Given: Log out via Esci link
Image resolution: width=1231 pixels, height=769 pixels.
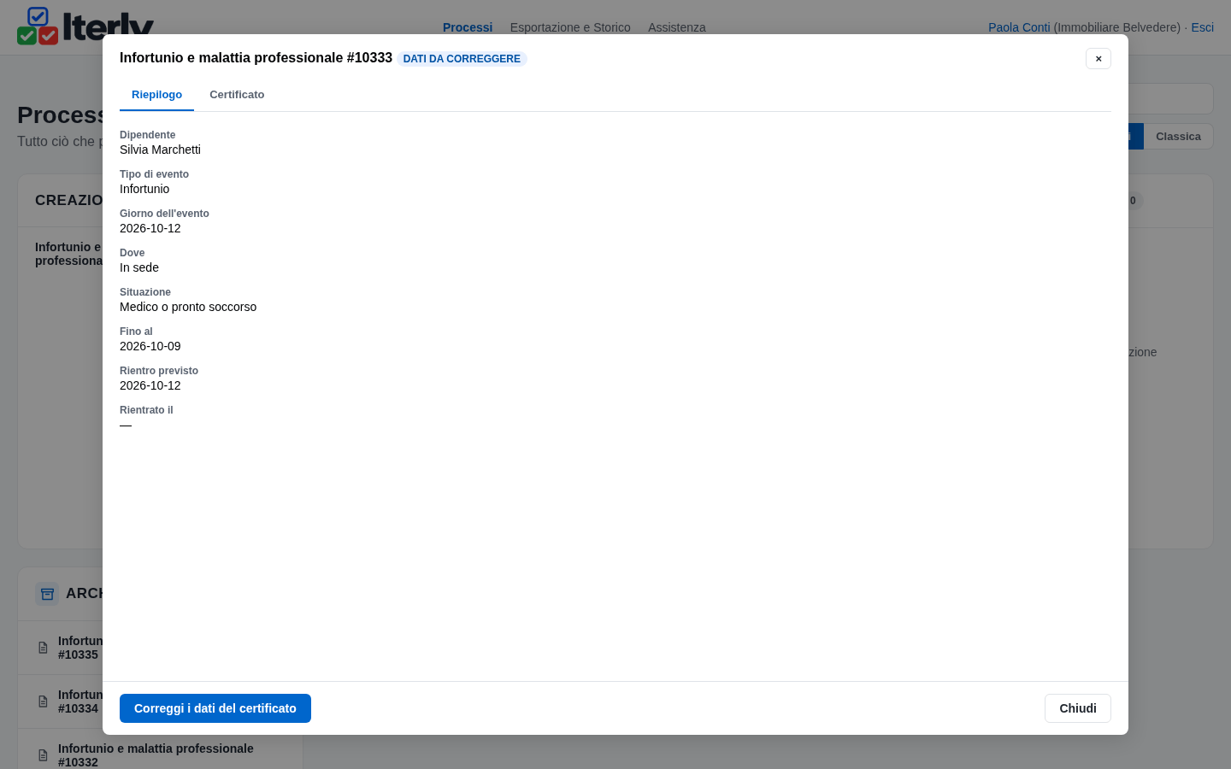Looking at the screenshot, I should (1202, 27).
